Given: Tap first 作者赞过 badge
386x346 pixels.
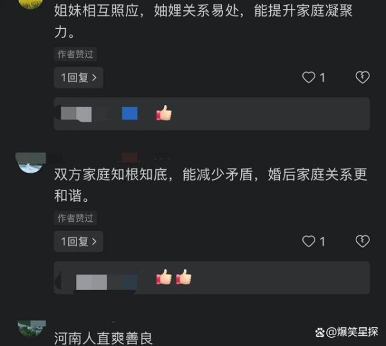Looking at the screenshot, I should [75, 54].
